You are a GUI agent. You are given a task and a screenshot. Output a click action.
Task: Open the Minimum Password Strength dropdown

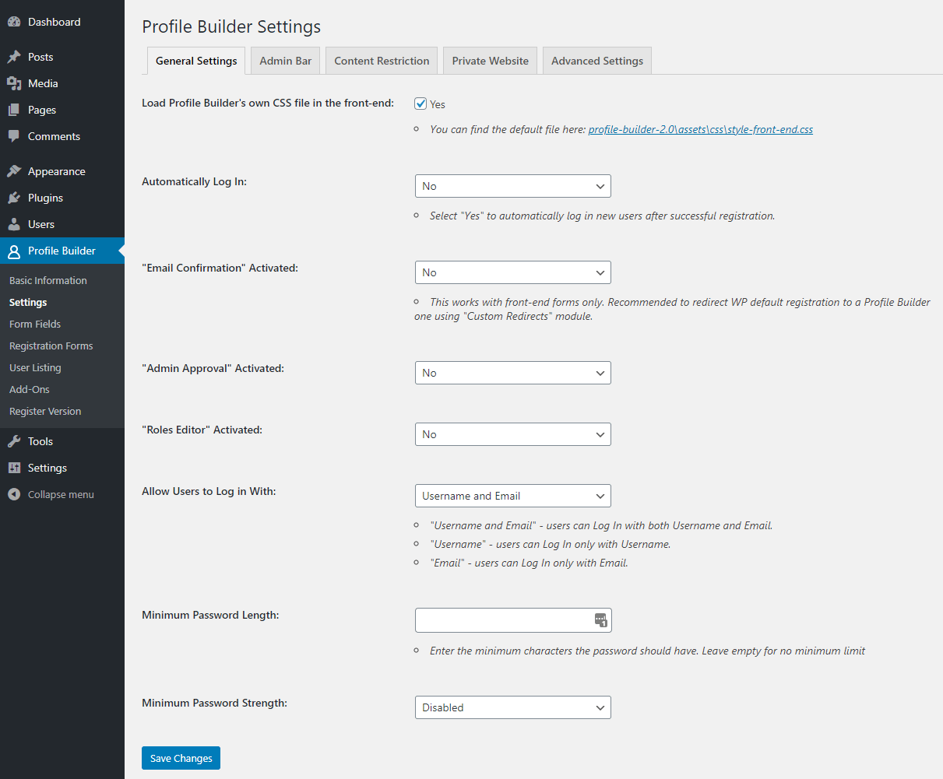pos(513,707)
